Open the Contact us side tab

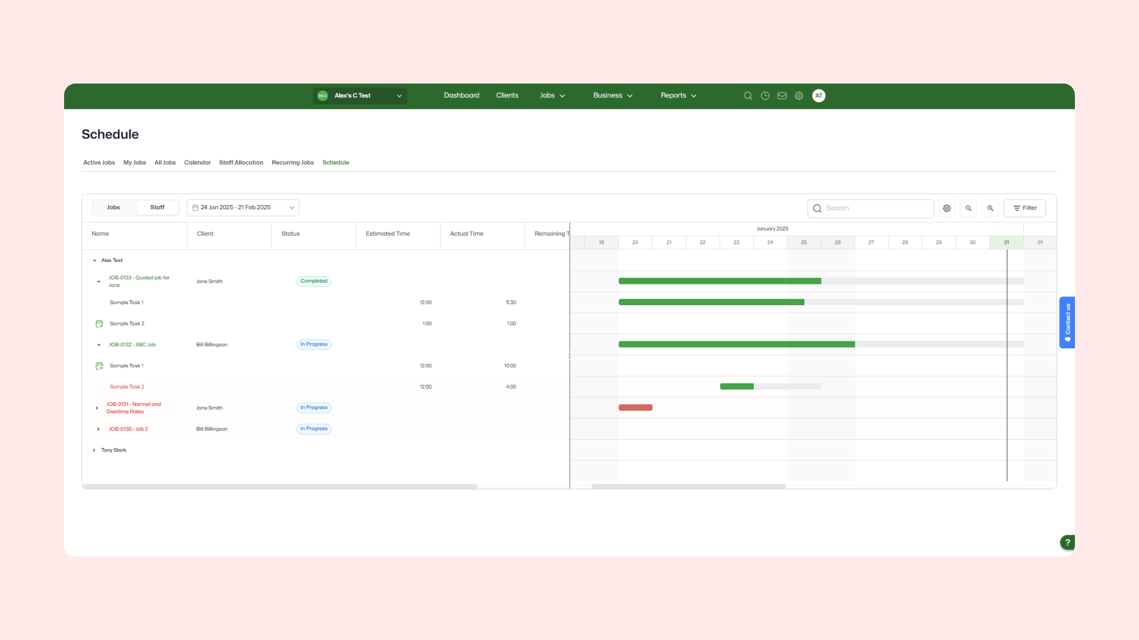(x=1067, y=322)
